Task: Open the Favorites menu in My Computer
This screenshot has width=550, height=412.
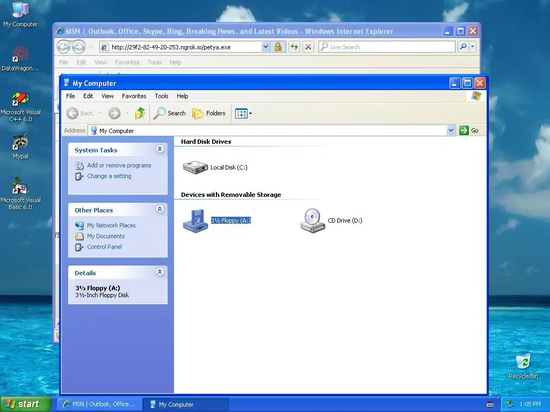Action: 134,96
